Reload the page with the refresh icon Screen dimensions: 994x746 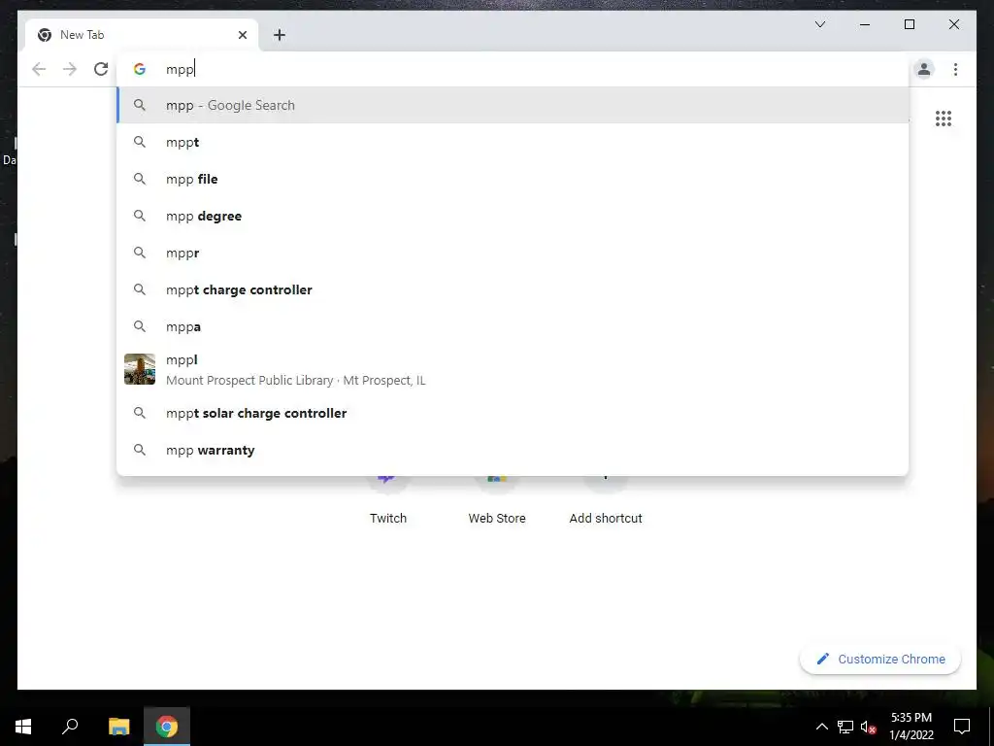tap(101, 69)
